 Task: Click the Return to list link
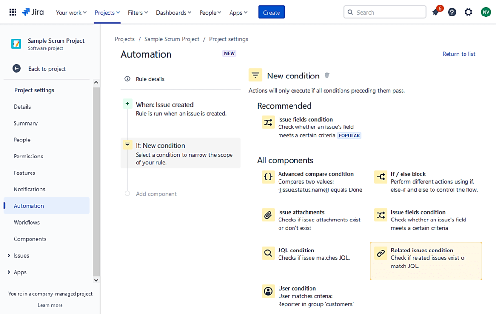(x=459, y=54)
